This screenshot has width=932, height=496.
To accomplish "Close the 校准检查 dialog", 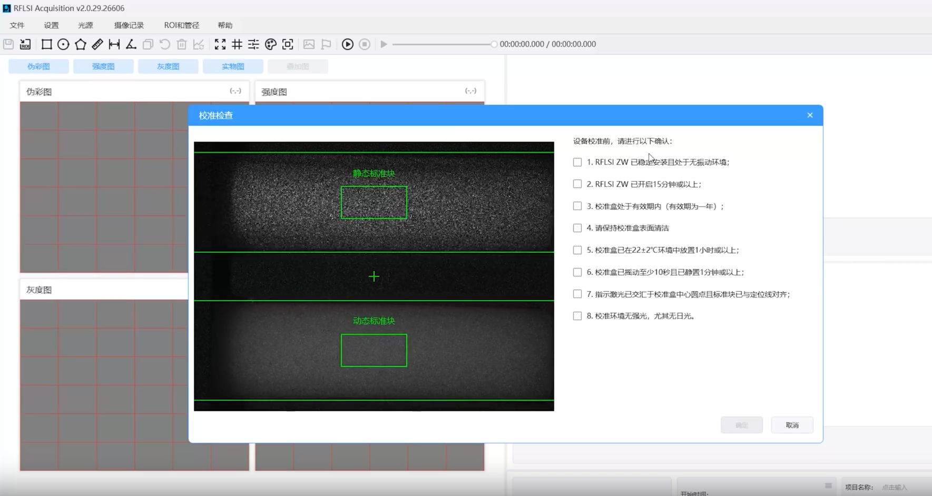I will 810,115.
